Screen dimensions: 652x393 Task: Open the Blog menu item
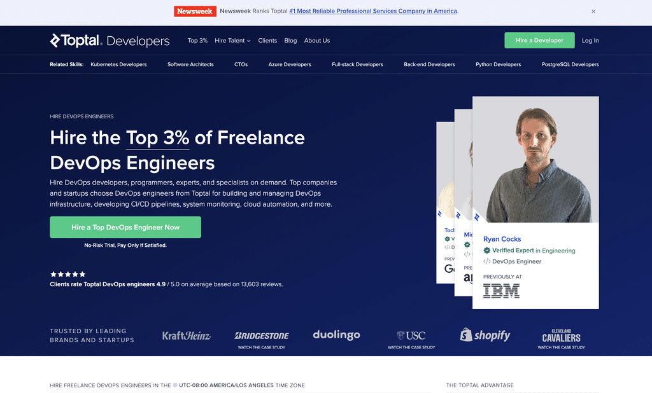[x=290, y=41]
